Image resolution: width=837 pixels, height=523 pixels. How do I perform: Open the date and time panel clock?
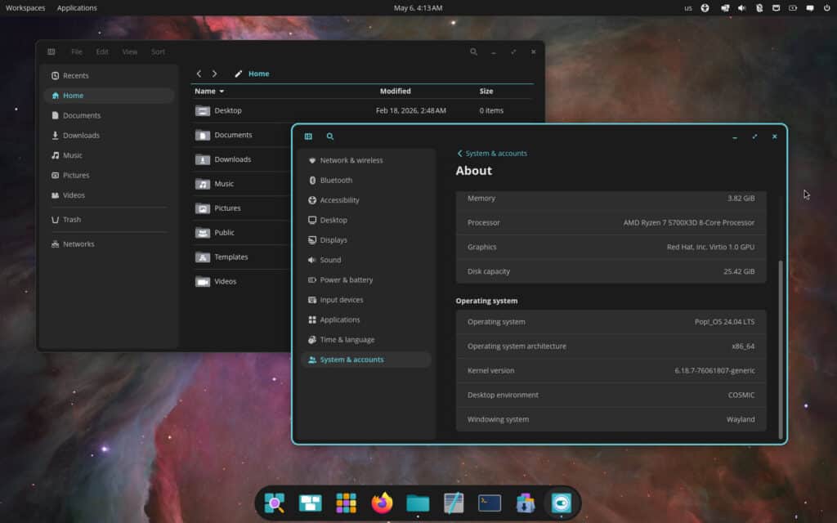tap(418, 8)
